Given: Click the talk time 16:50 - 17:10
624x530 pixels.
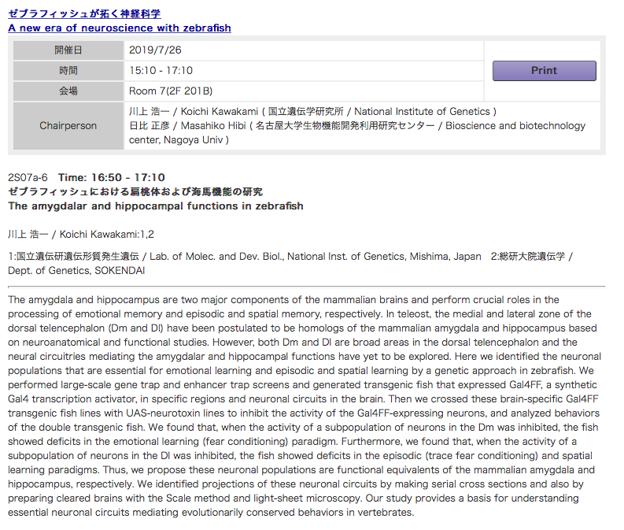Looking at the screenshot, I should point(112,177).
